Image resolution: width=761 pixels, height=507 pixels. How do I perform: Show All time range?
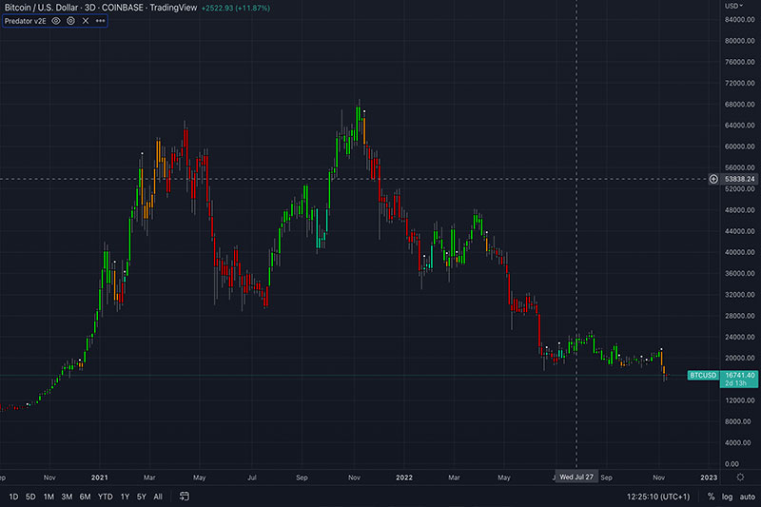pyautogui.click(x=158, y=497)
